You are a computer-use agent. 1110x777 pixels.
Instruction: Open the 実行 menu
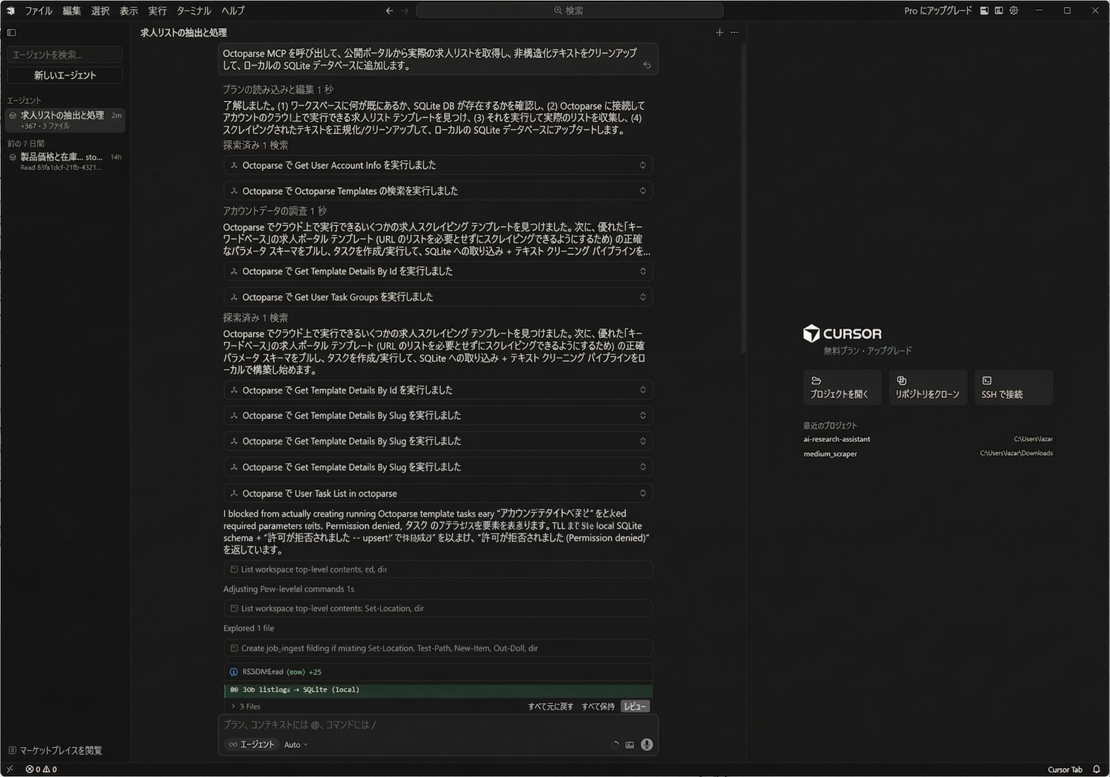(x=157, y=11)
